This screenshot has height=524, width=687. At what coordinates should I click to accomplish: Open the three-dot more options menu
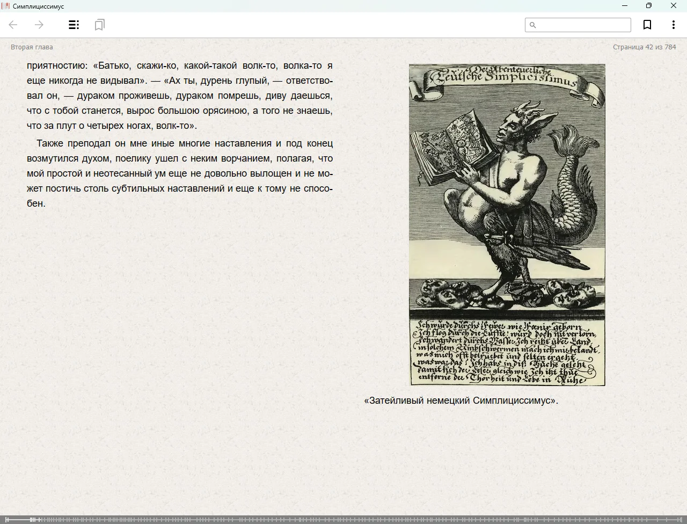[673, 25]
